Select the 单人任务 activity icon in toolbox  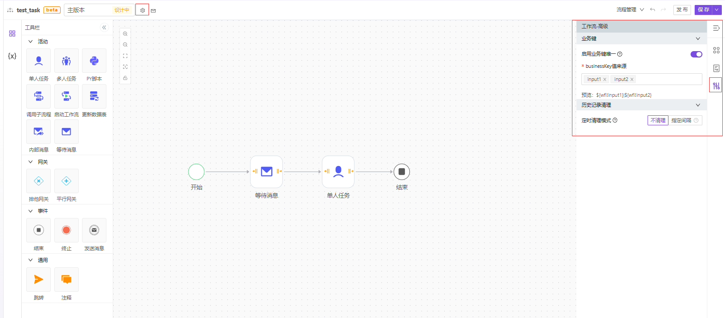[38, 61]
